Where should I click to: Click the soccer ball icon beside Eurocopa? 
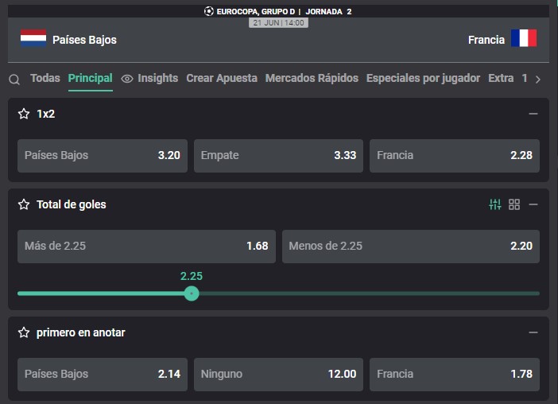pos(209,11)
